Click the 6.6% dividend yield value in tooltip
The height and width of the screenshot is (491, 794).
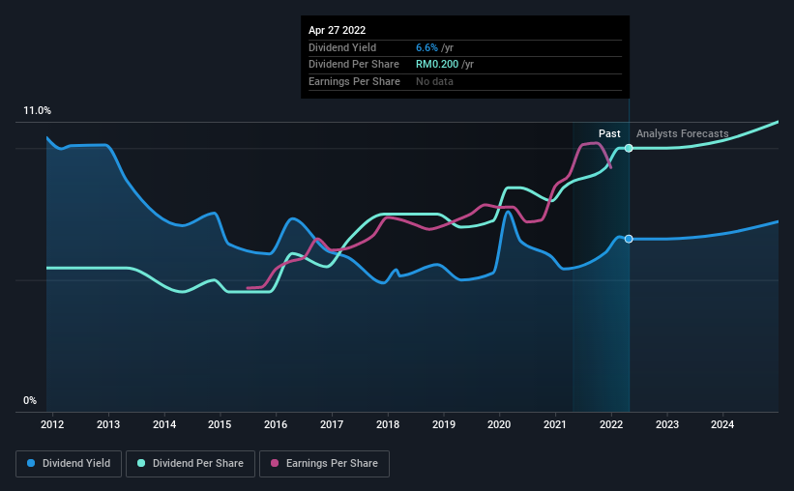pyautogui.click(x=426, y=47)
